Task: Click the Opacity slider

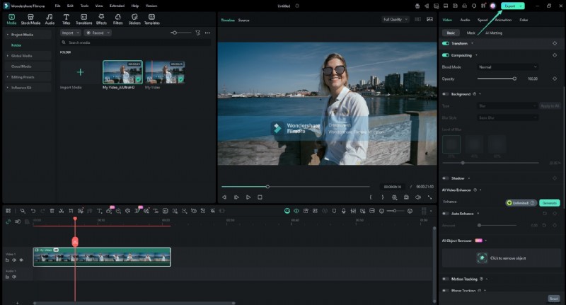Action: coord(496,79)
